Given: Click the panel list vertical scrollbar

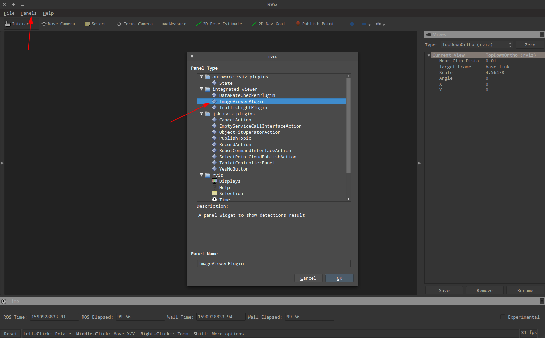Looking at the screenshot, I should (x=348, y=126).
